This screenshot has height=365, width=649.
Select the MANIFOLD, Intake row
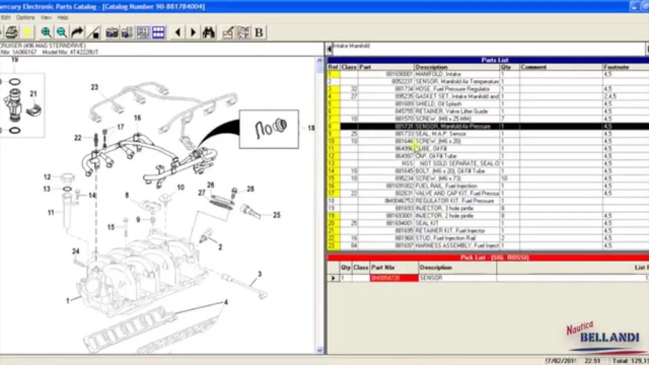coord(488,74)
